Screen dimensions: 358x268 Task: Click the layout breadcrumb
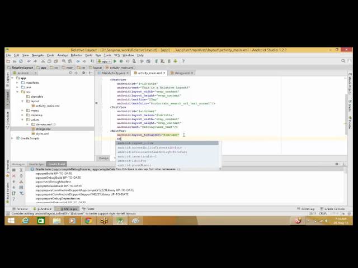tap(96, 68)
